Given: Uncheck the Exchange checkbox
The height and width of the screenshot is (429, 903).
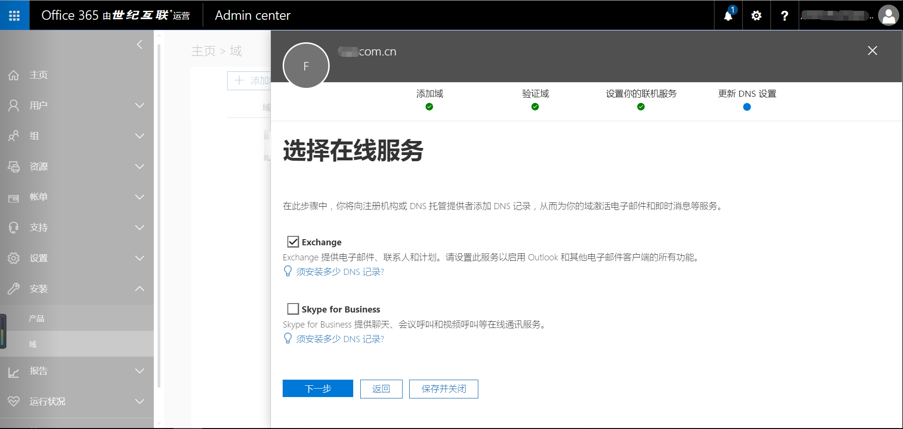Looking at the screenshot, I should click(293, 242).
